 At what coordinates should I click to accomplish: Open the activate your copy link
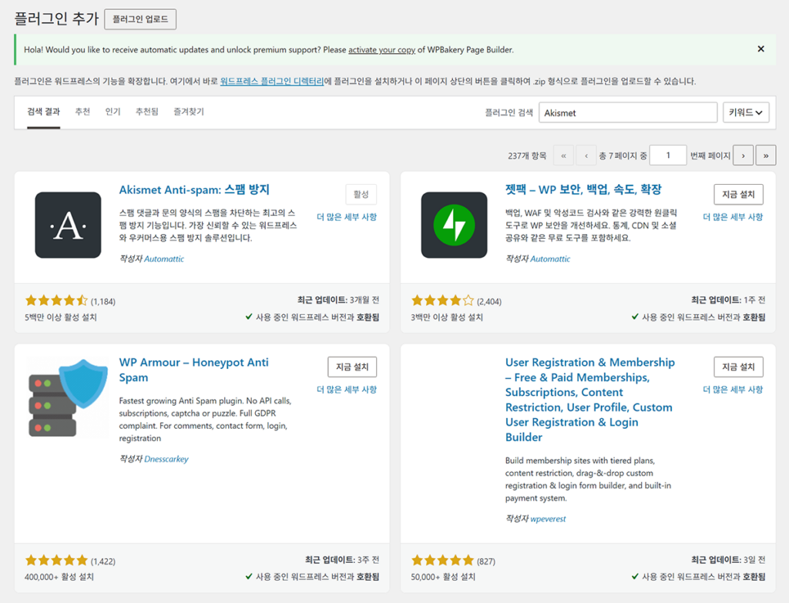tap(382, 50)
